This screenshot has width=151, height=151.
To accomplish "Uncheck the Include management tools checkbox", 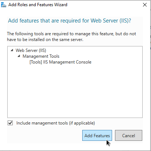I will [x=10, y=123].
